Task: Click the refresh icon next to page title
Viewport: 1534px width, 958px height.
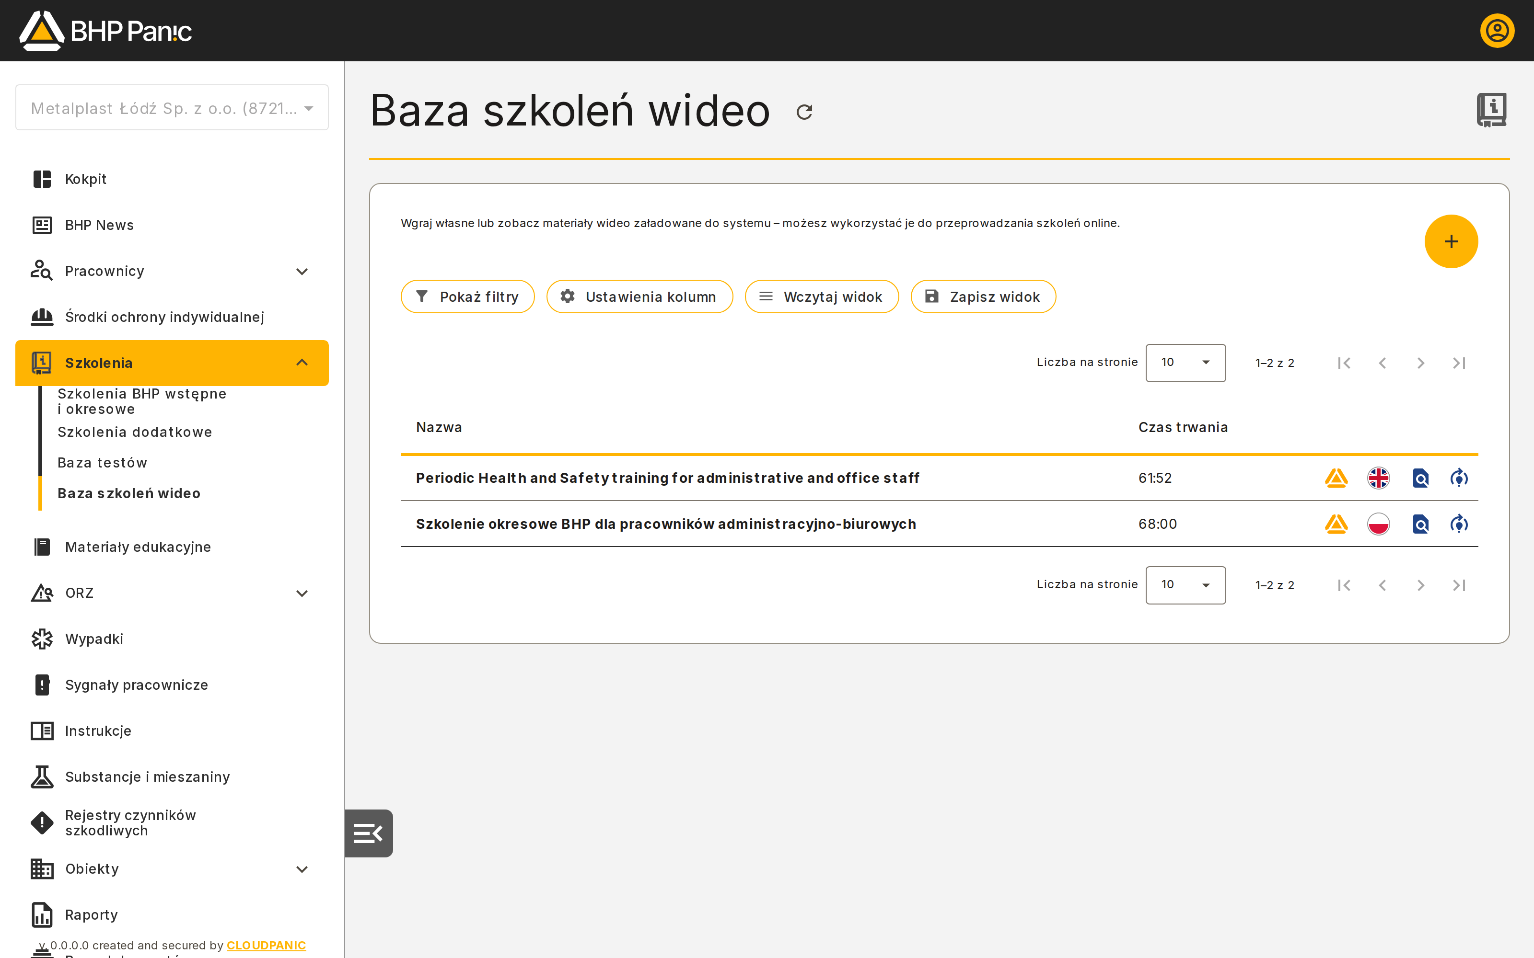Action: coord(804,112)
